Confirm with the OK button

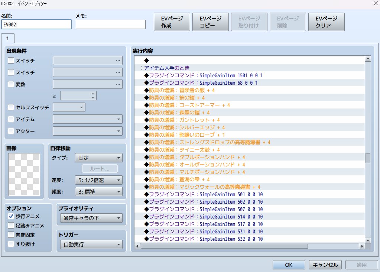pyautogui.click(x=289, y=265)
